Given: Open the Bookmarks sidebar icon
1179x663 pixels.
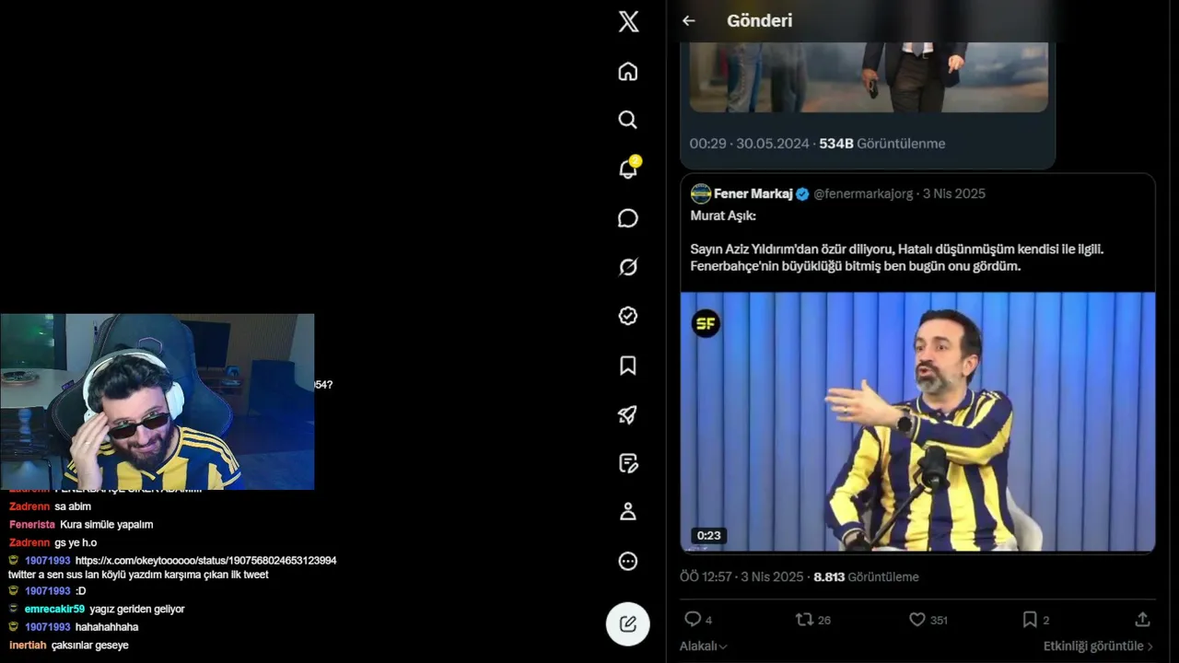Looking at the screenshot, I should pos(628,366).
